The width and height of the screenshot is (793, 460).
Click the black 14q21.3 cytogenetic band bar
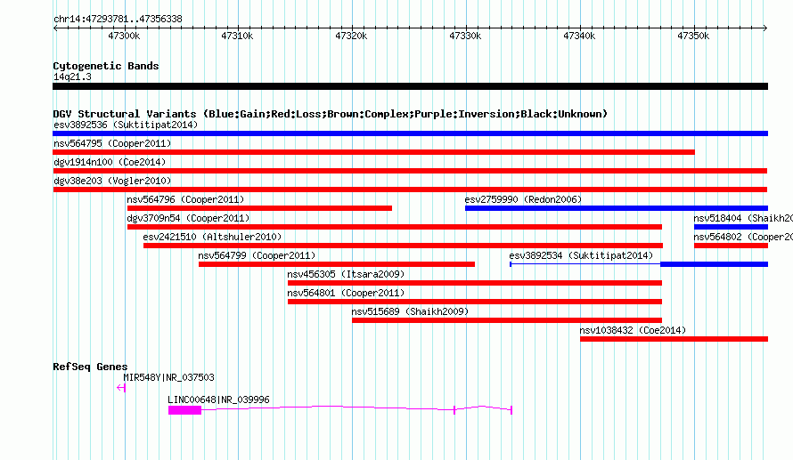point(410,86)
